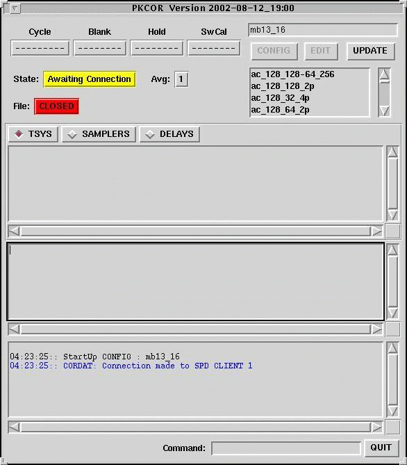Click TSYS panel scroll up arrow
Screen dimensions: 407x465
393,152
